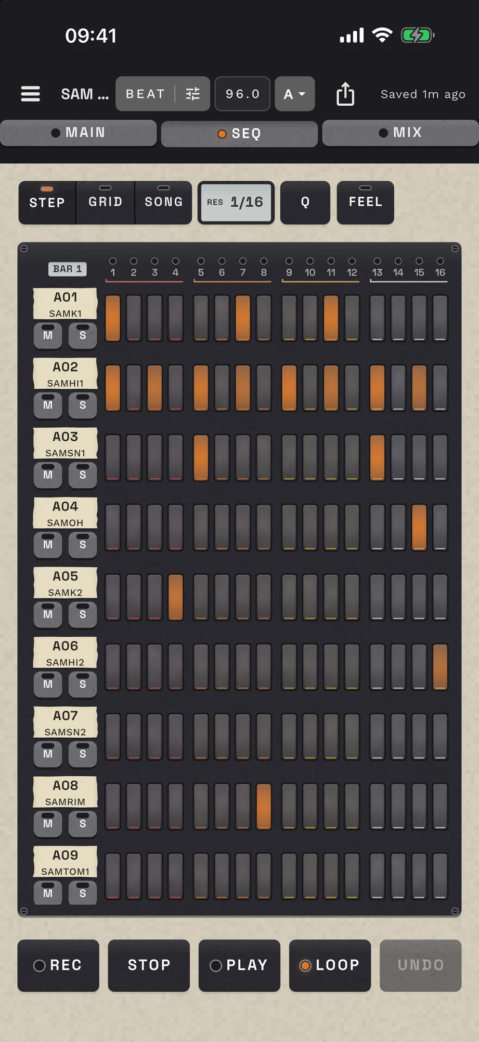
Task: Select step 16 column header marker
Action: tap(440, 267)
